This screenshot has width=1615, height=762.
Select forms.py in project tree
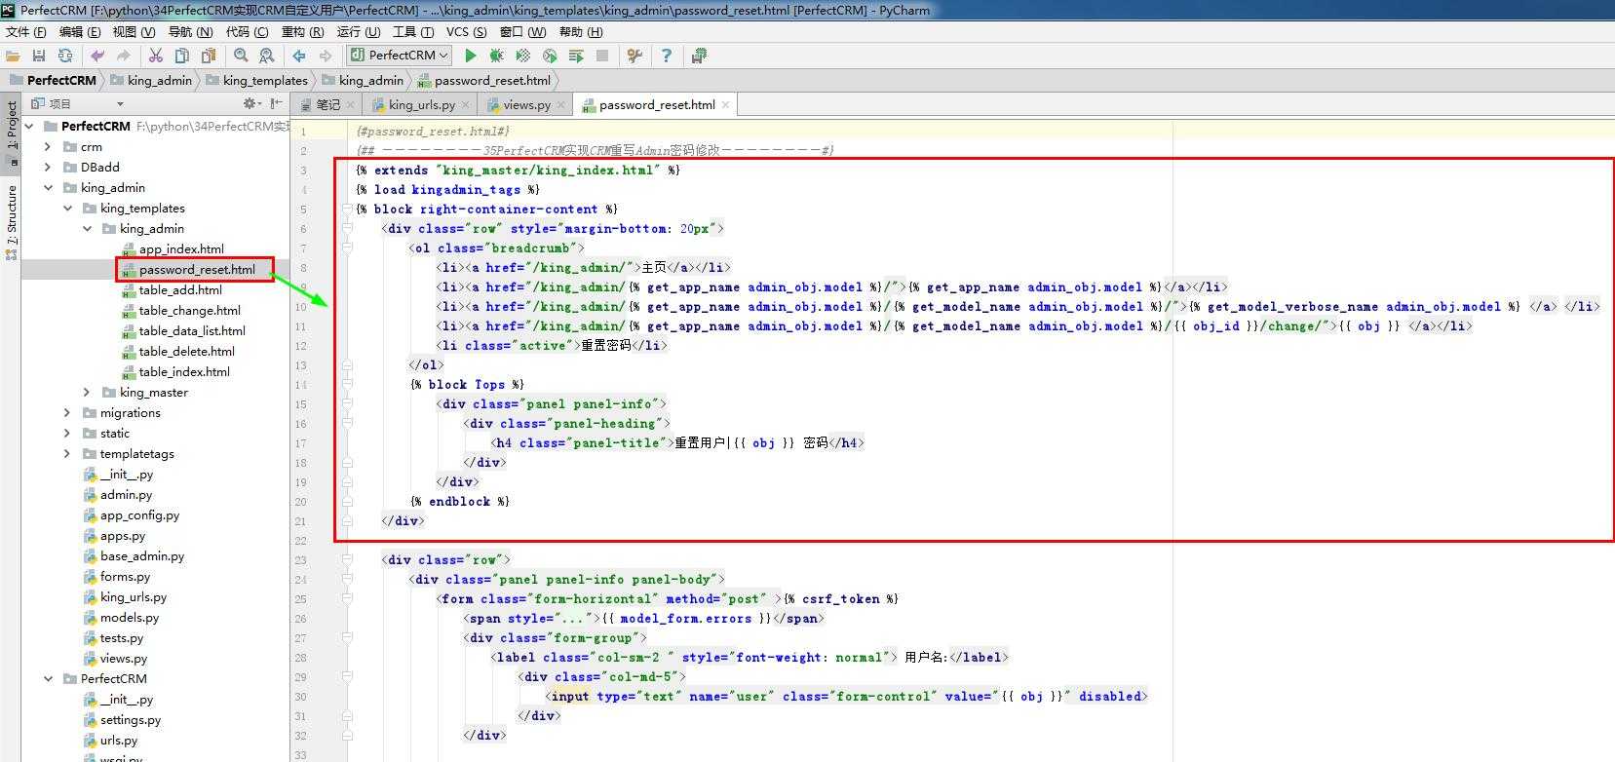pyautogui.click(x=125, y=576)
